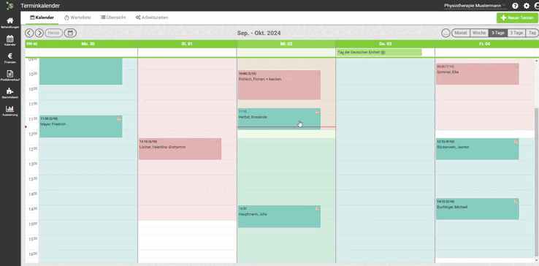The height and width of the screenshot is (266, 539).
Task: Open the Buchinger, Michael 14:15 appointment
Action: click(478, 209)
